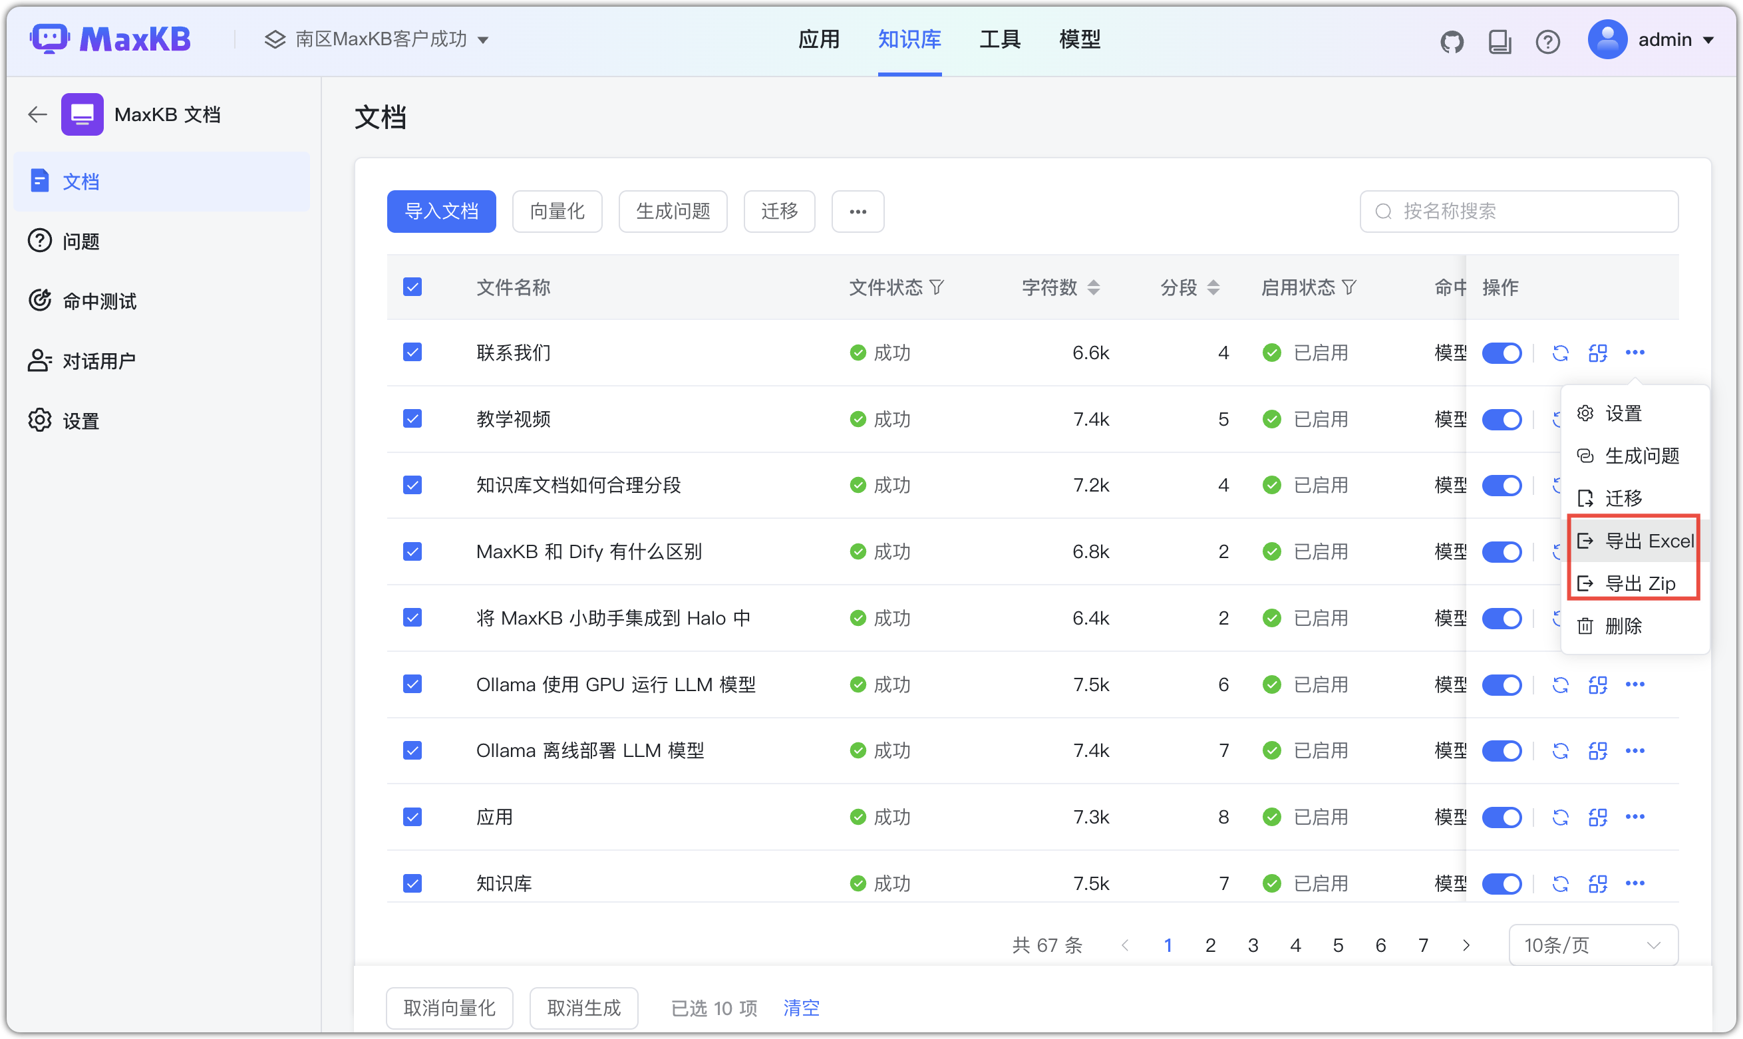Click the help question mark icon
1743x1039 pixels.
tap(1547, 41)
